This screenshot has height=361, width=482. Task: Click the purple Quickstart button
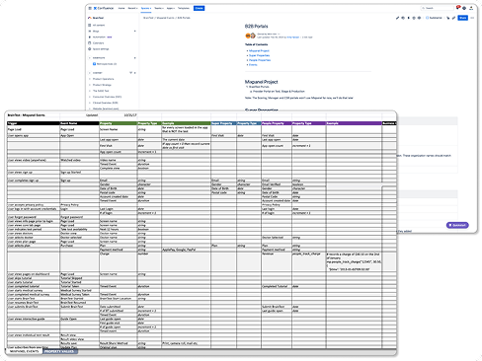point(457,225)
